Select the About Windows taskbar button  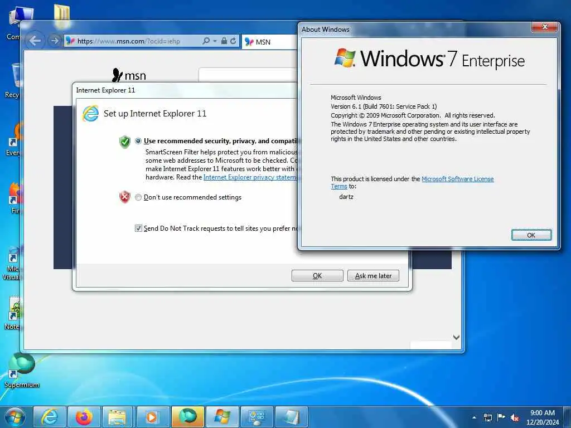222,417
